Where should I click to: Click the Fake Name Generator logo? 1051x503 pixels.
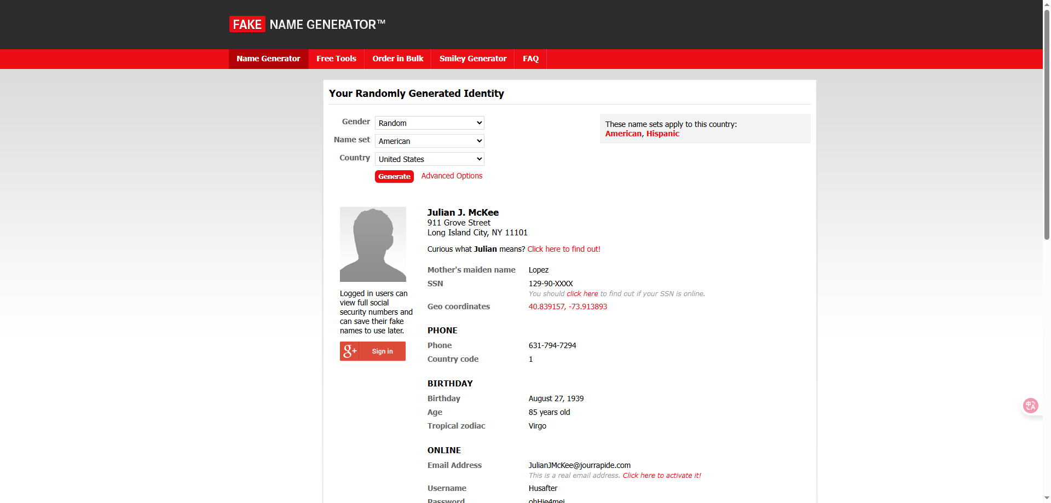pyautogui.click(x=307, y=25)
